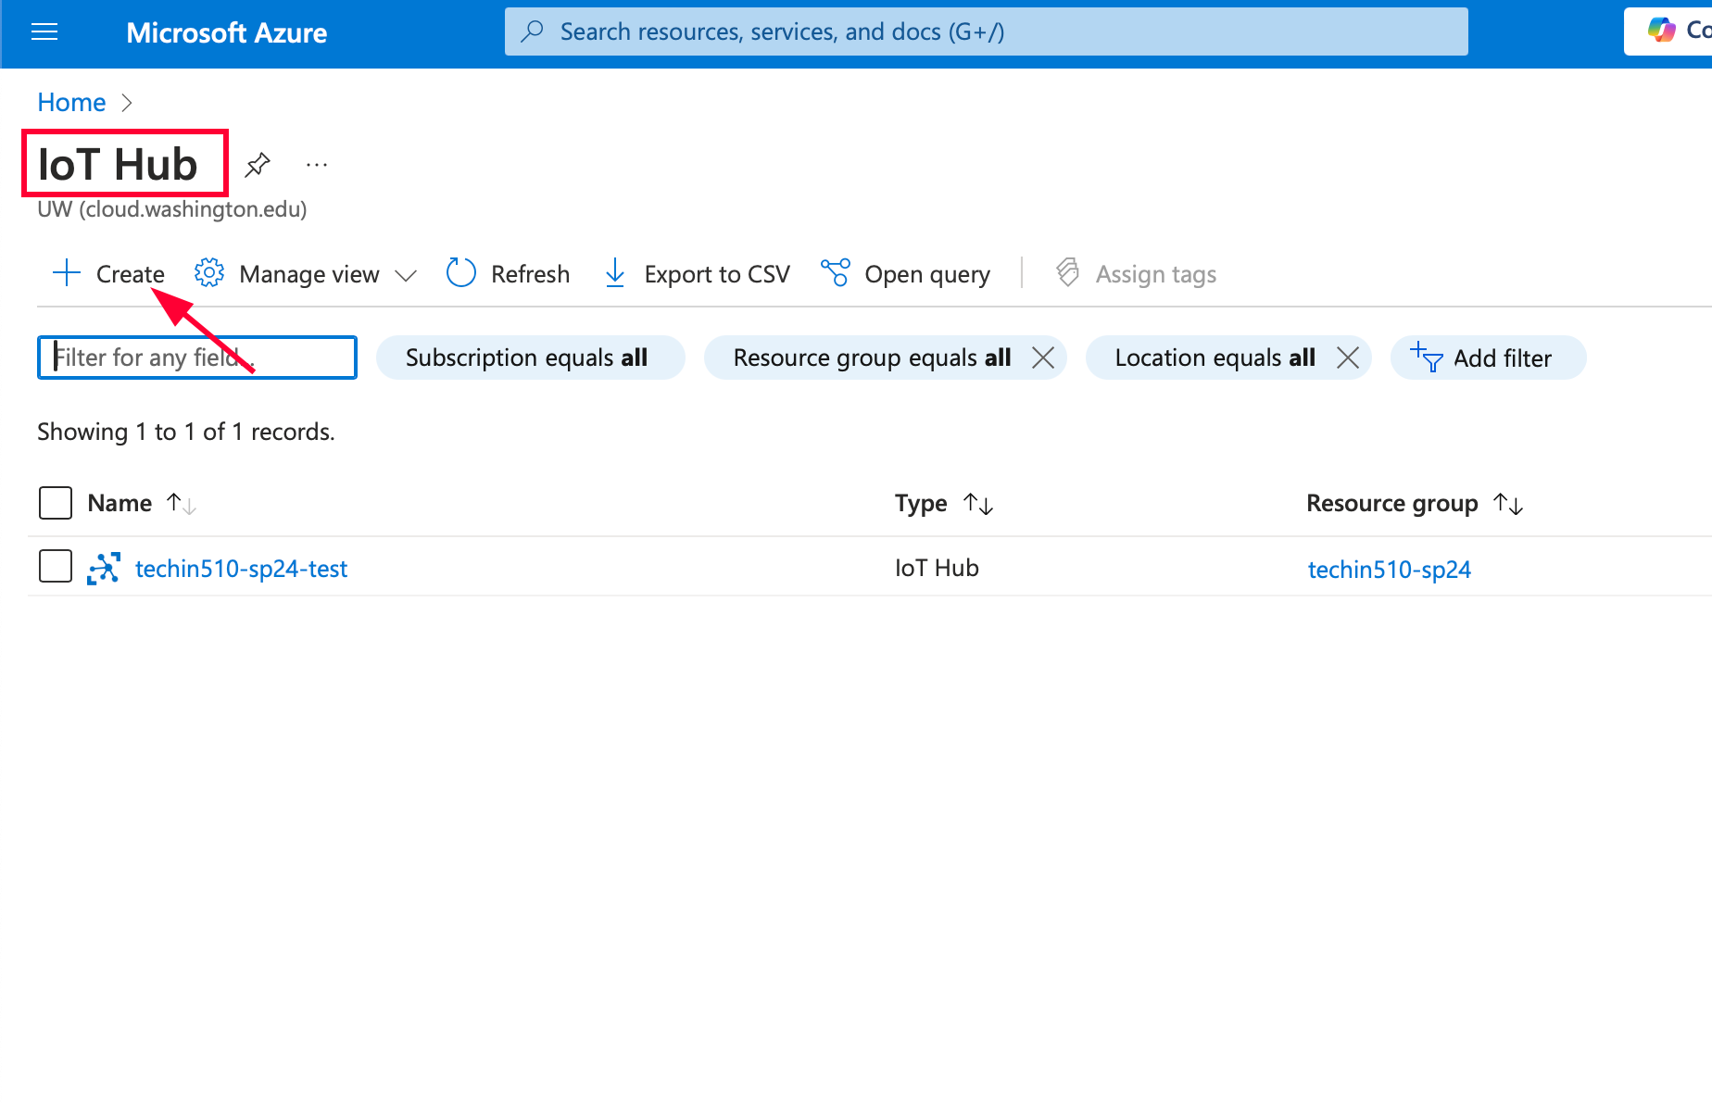This screenshot has width=1712, height=1104.
Task: Sort by Name column
Action: tap(142, 503)
